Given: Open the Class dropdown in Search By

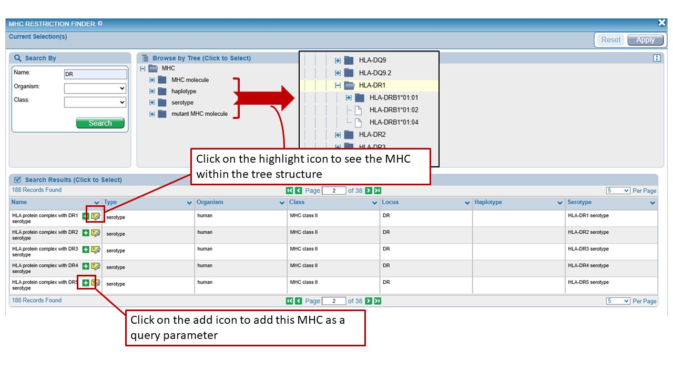Looking at the screenshot, I should pyautogui.click(x=95, y=102).
